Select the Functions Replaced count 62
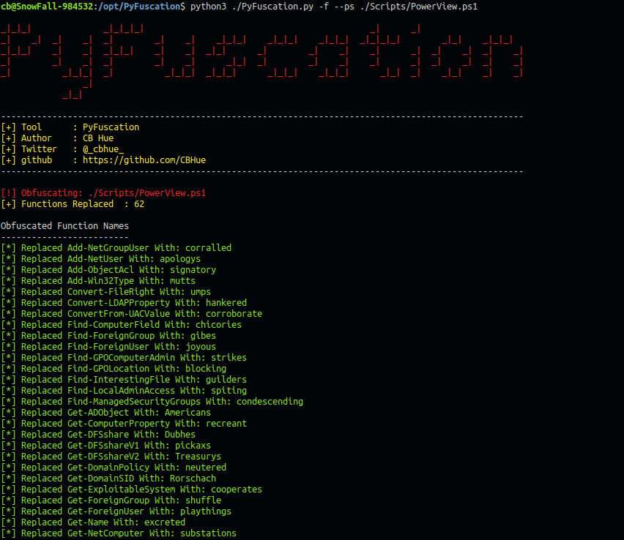The width and height of the screenshot is (624, 540). (x=139, y=204)
